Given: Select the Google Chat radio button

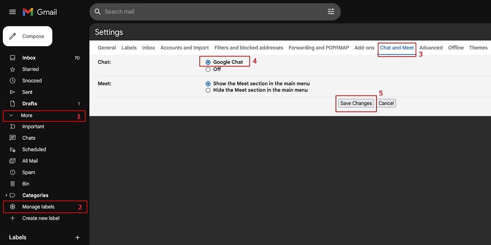Looking at the screenshot, I should point(208,61).
